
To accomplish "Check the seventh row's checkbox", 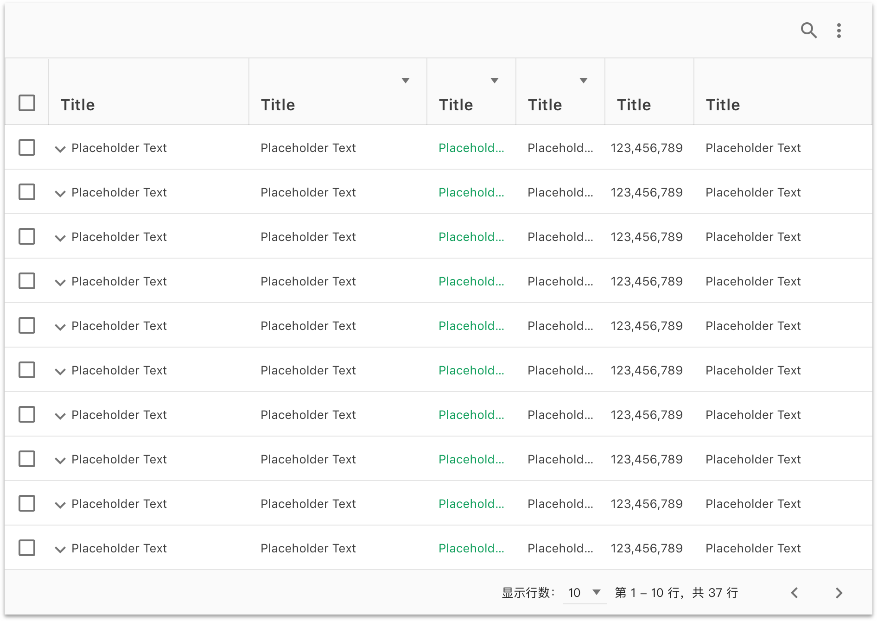I will tap(27, 414).
